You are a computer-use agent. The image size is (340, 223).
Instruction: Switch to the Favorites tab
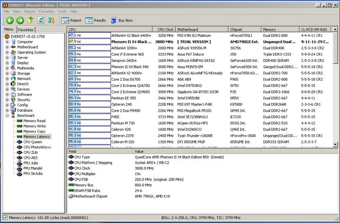[25, 30]
